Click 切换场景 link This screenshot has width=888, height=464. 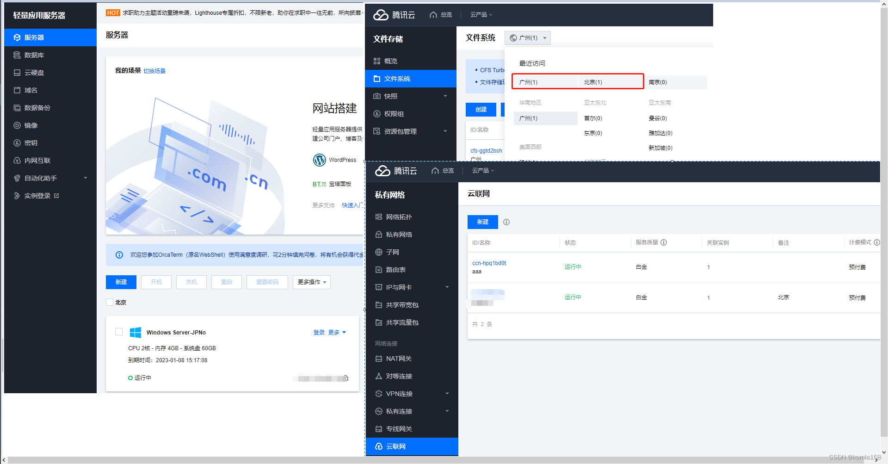pos(154,71)
